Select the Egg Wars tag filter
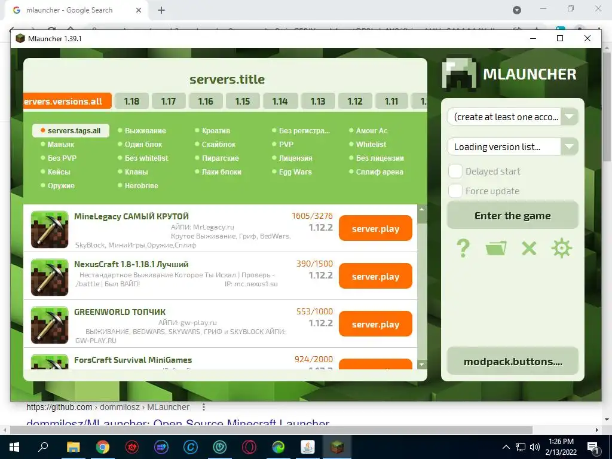This screenshot has height=459, width=612. pyautogui.click(x=292, y=172)
